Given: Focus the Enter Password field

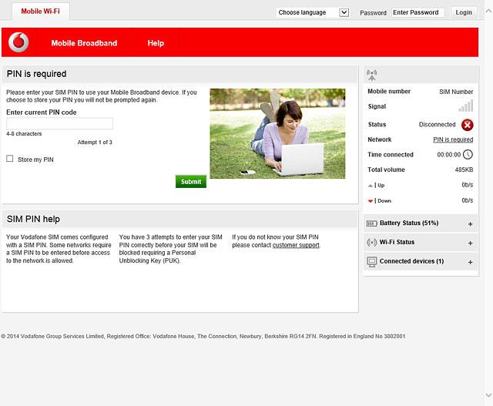Looking at the screenshot, I should [418, 12].
